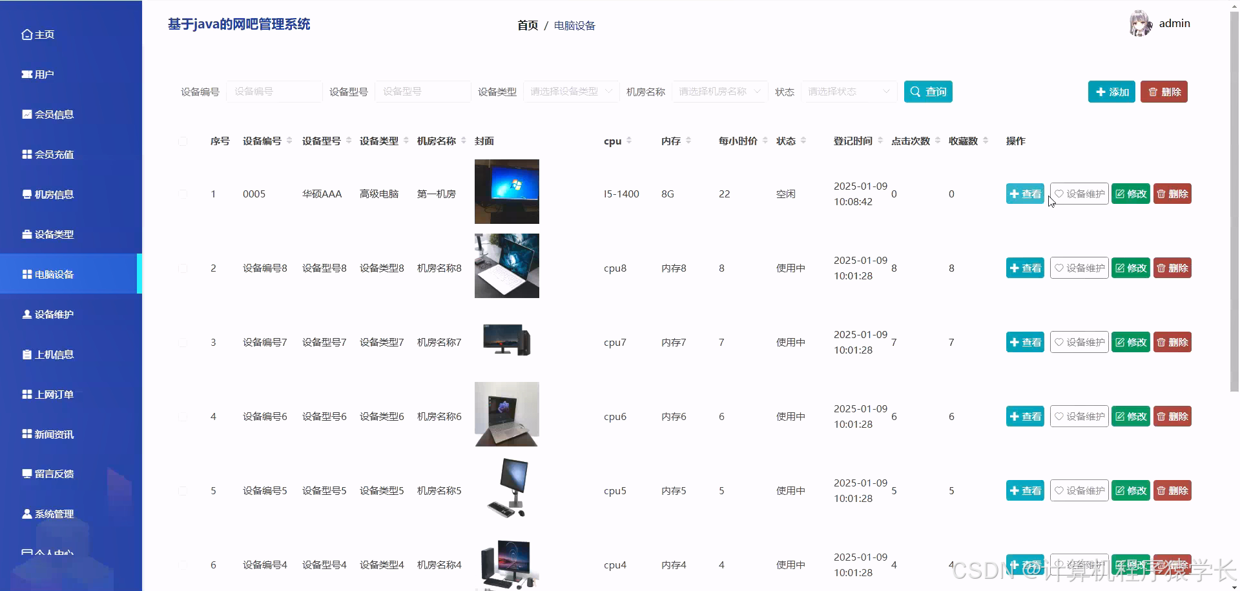Open the 机房名称 filter dropdown
This screenshot has width=1240, height=591.
tap(720, 92)
